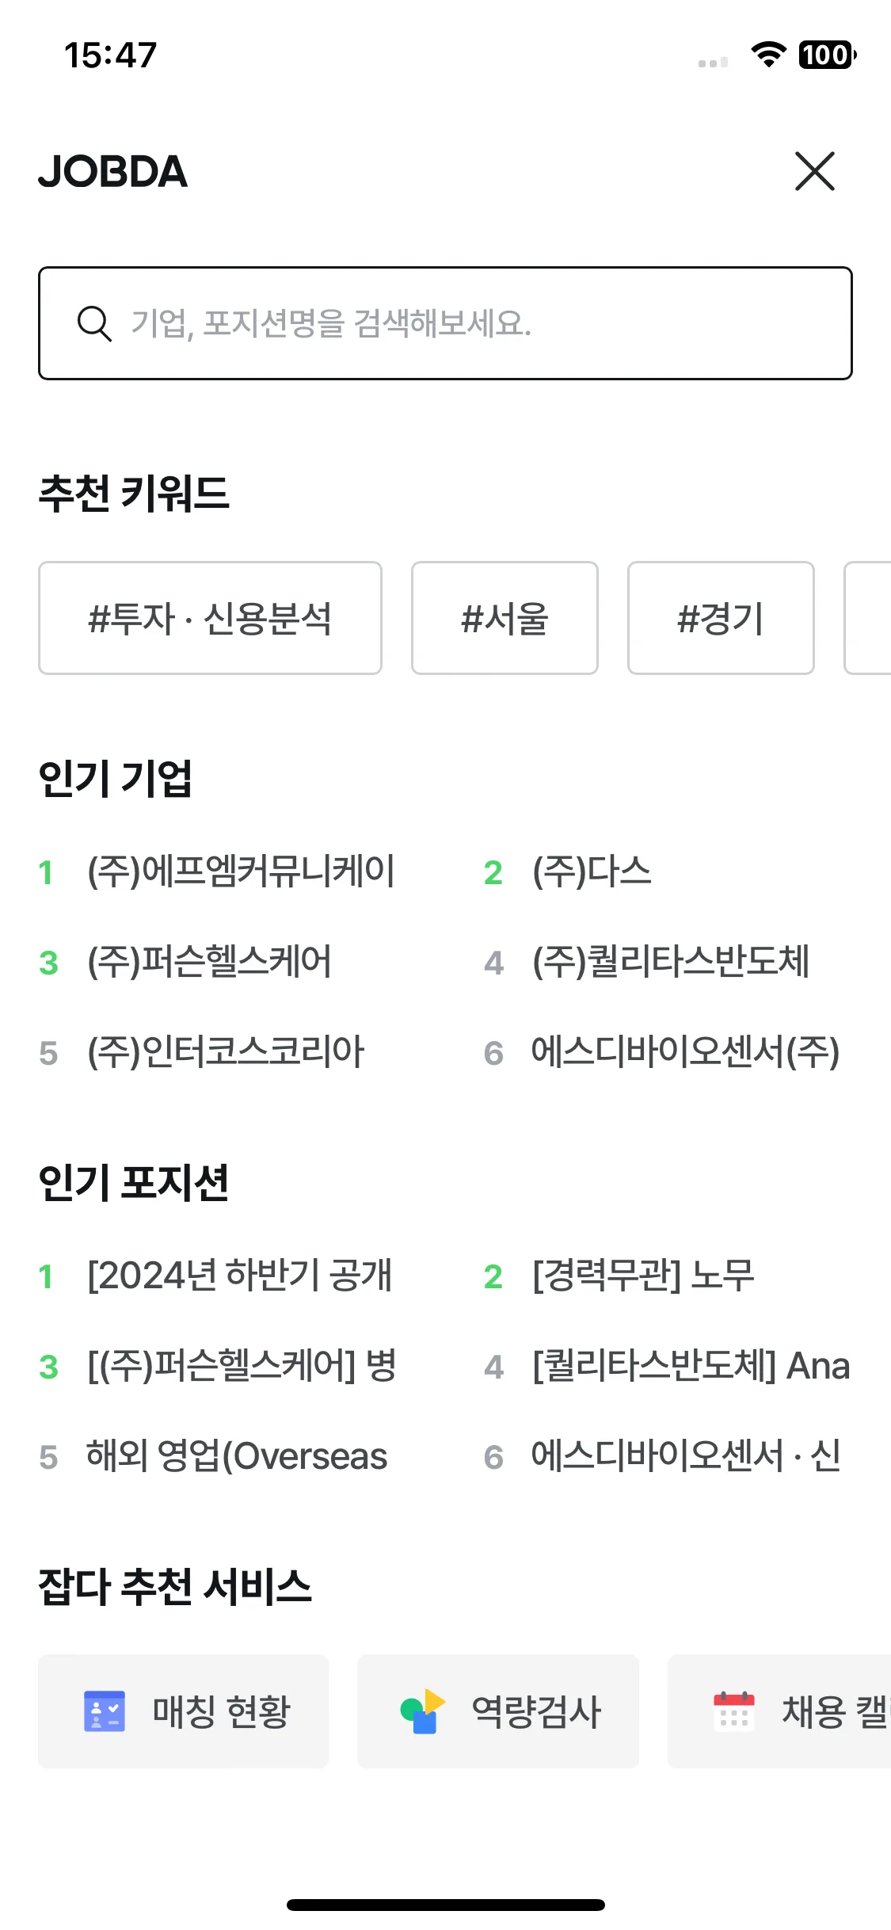Viewport: 891px width, 1930px height.
Task: Open position [퀄리타스반도체] Ana
Action: tap(691, 1366)
